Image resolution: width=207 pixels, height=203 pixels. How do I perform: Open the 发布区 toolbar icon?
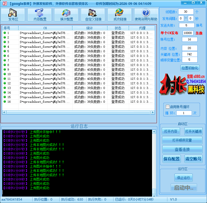pos(13,15)
